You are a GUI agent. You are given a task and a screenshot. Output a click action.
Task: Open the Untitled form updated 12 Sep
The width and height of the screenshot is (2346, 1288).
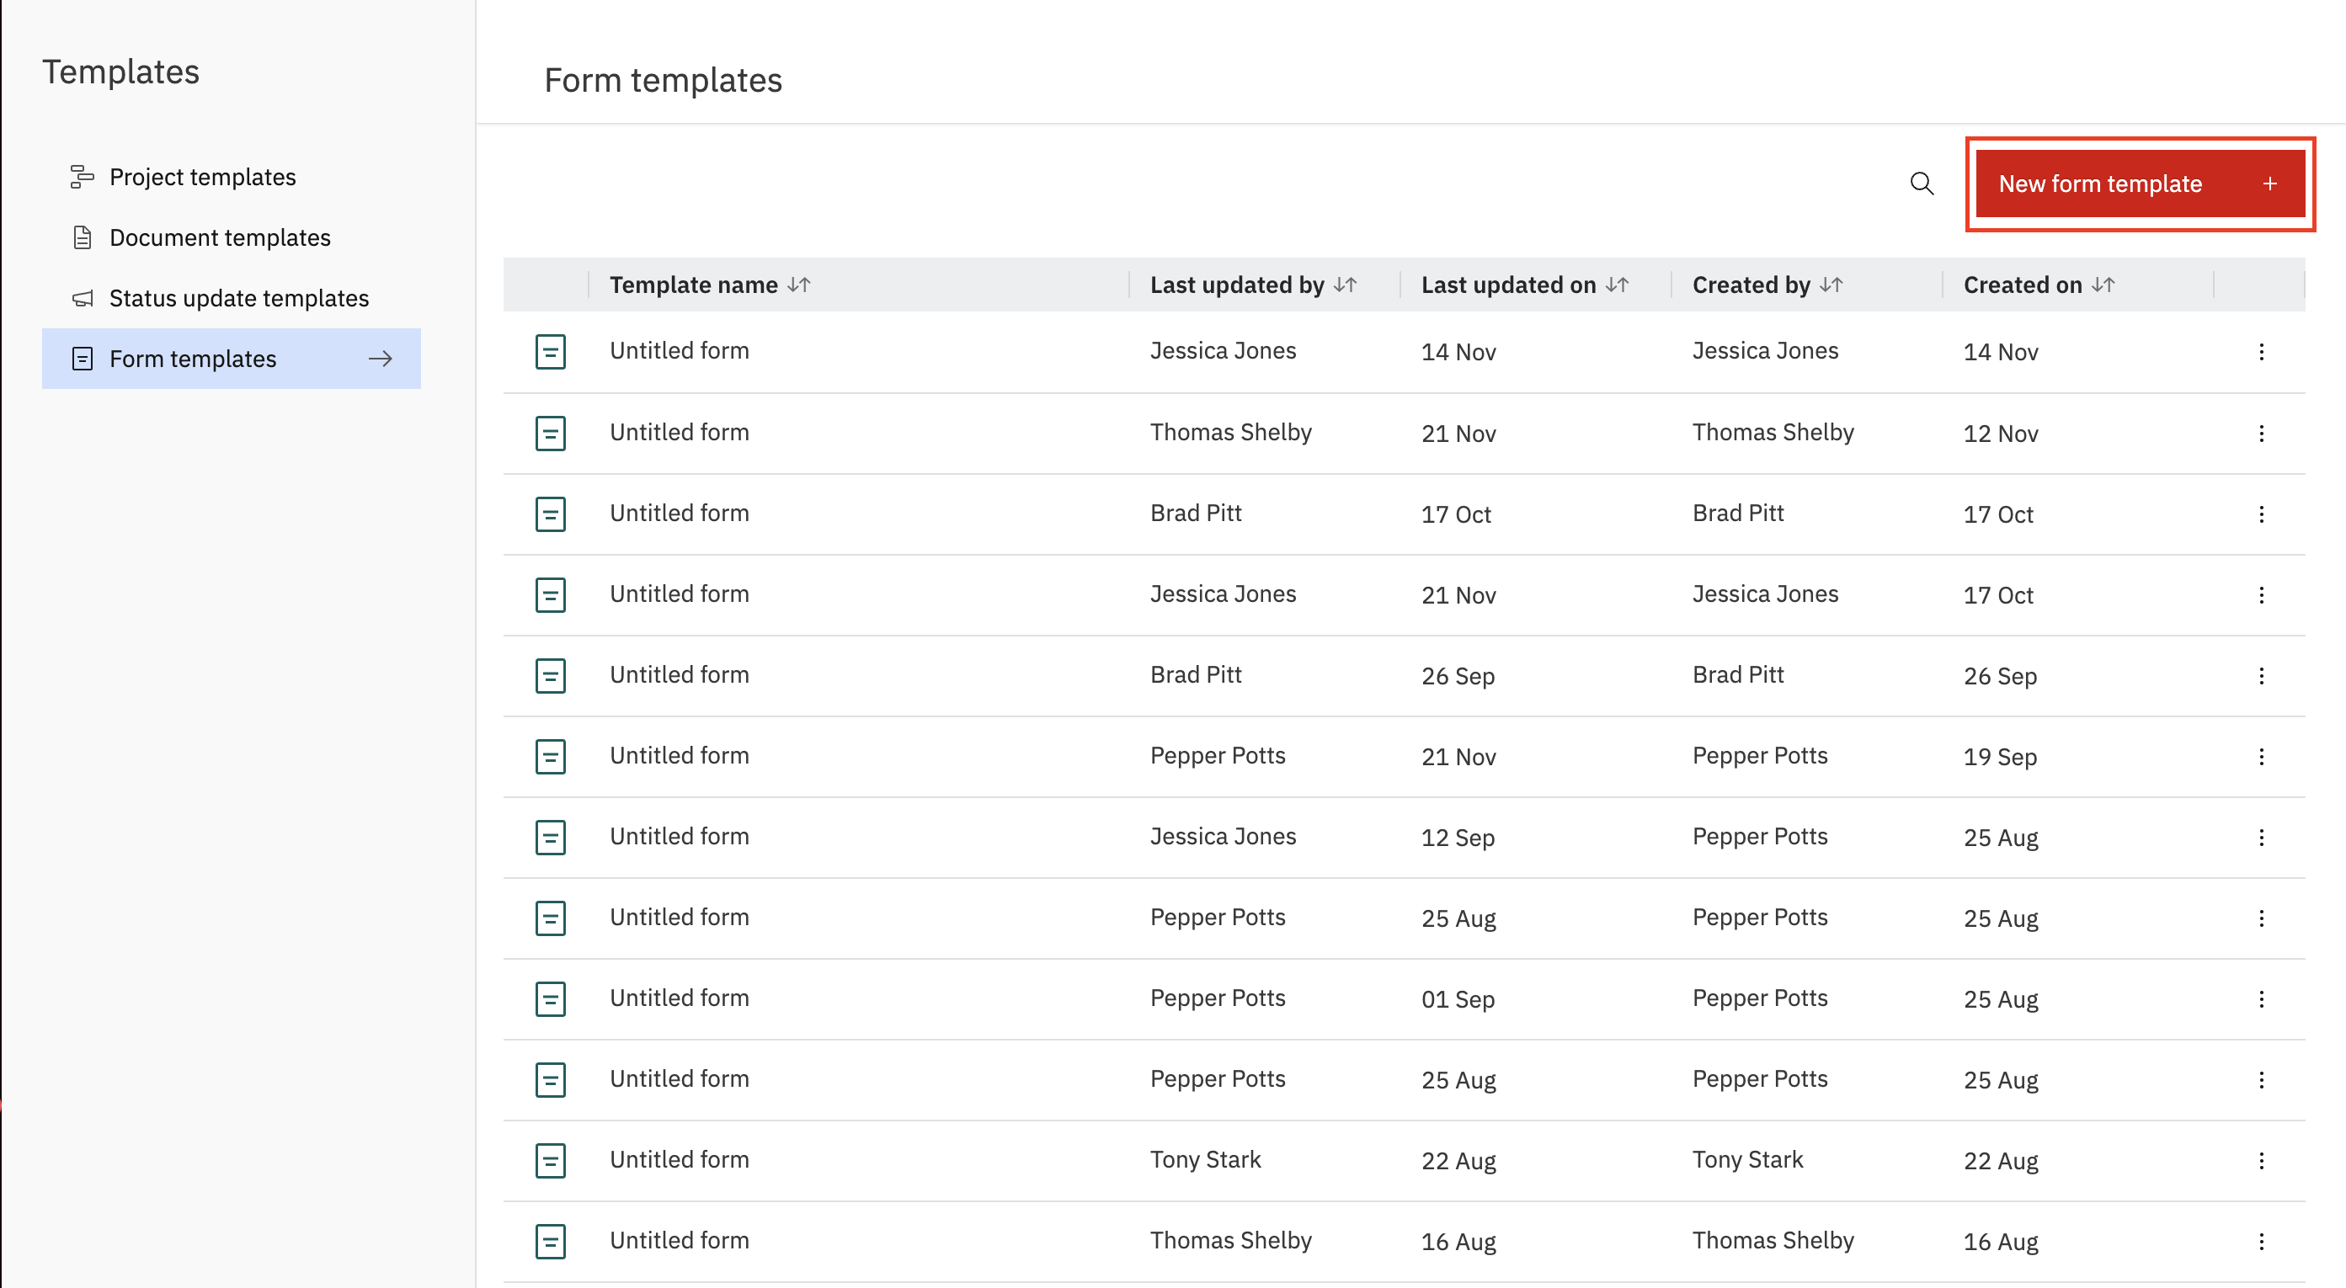680,837
